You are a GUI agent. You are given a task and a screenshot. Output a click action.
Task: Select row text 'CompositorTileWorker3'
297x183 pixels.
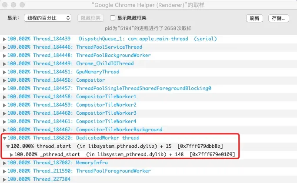coord(106,113)
